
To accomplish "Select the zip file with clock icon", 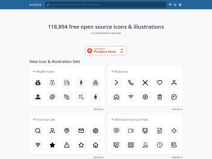I will [x=174, y=145].
